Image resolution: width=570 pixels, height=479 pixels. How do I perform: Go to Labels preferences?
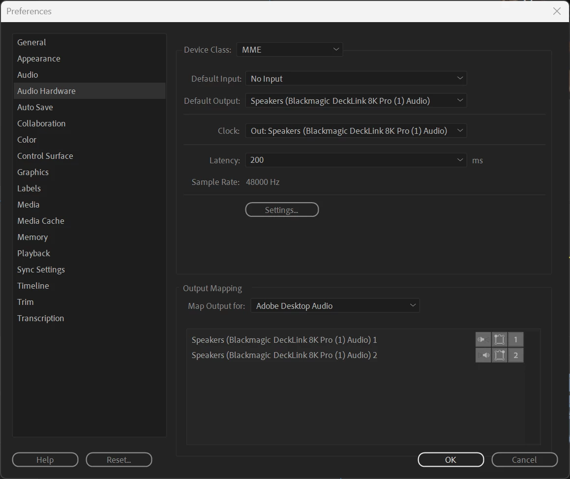point(90,188)
